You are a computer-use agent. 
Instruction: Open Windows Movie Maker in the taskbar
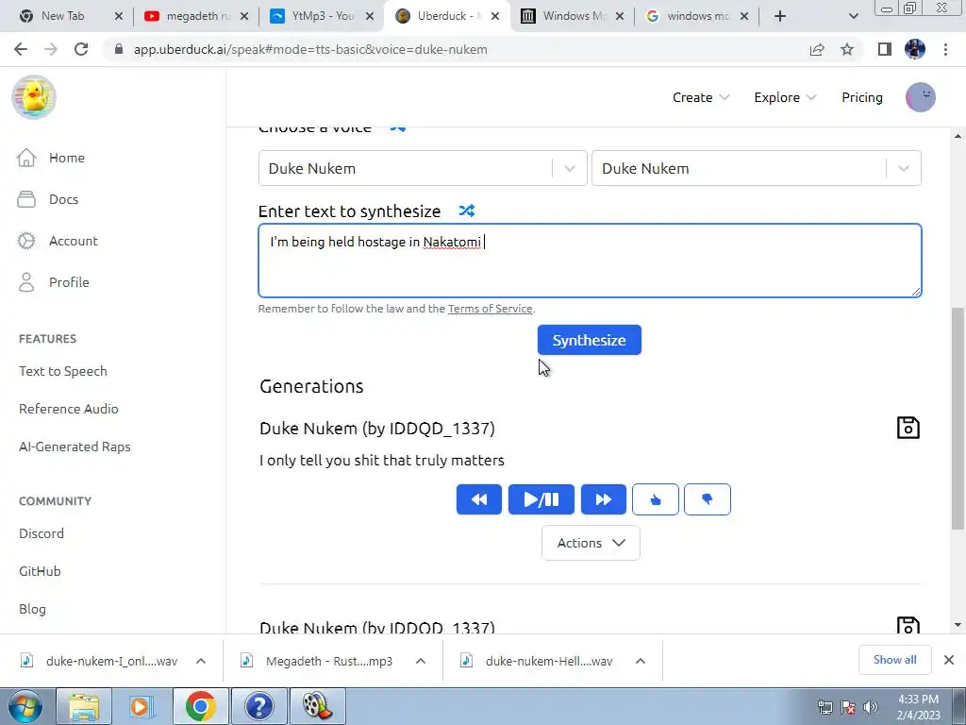[318, 706]
